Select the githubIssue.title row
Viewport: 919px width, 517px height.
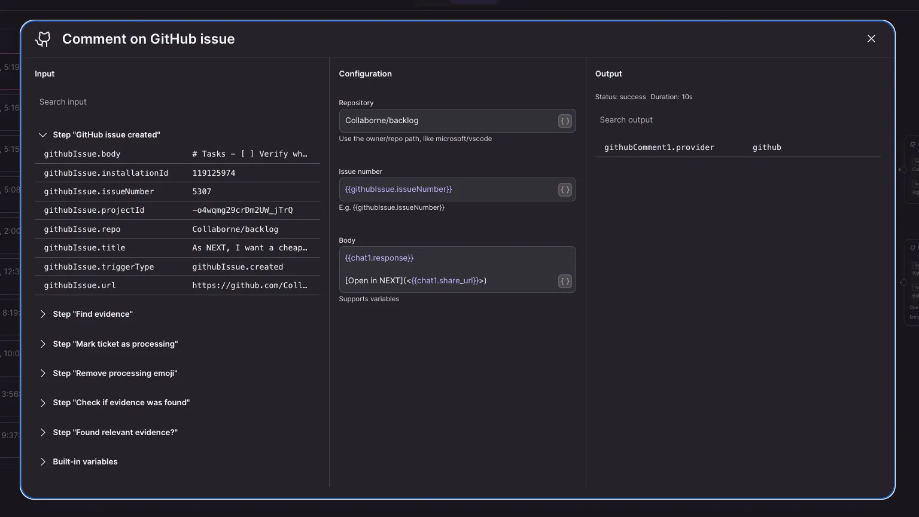click(x=177, y=248)
